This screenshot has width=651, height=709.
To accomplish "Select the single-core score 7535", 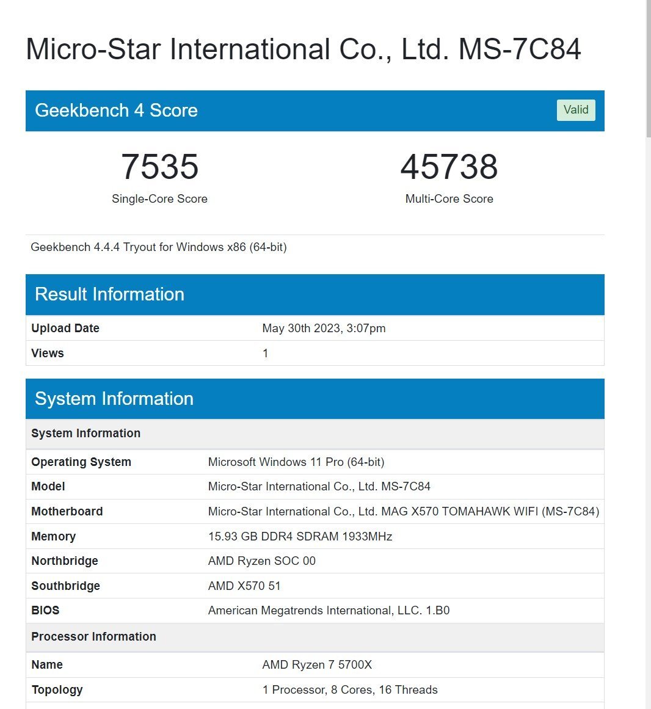I will tap(159, 166).
